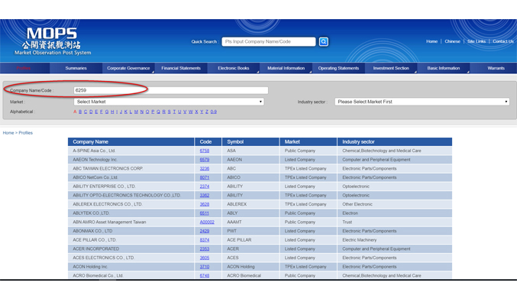Filter companies by letter M

[136, 112]
